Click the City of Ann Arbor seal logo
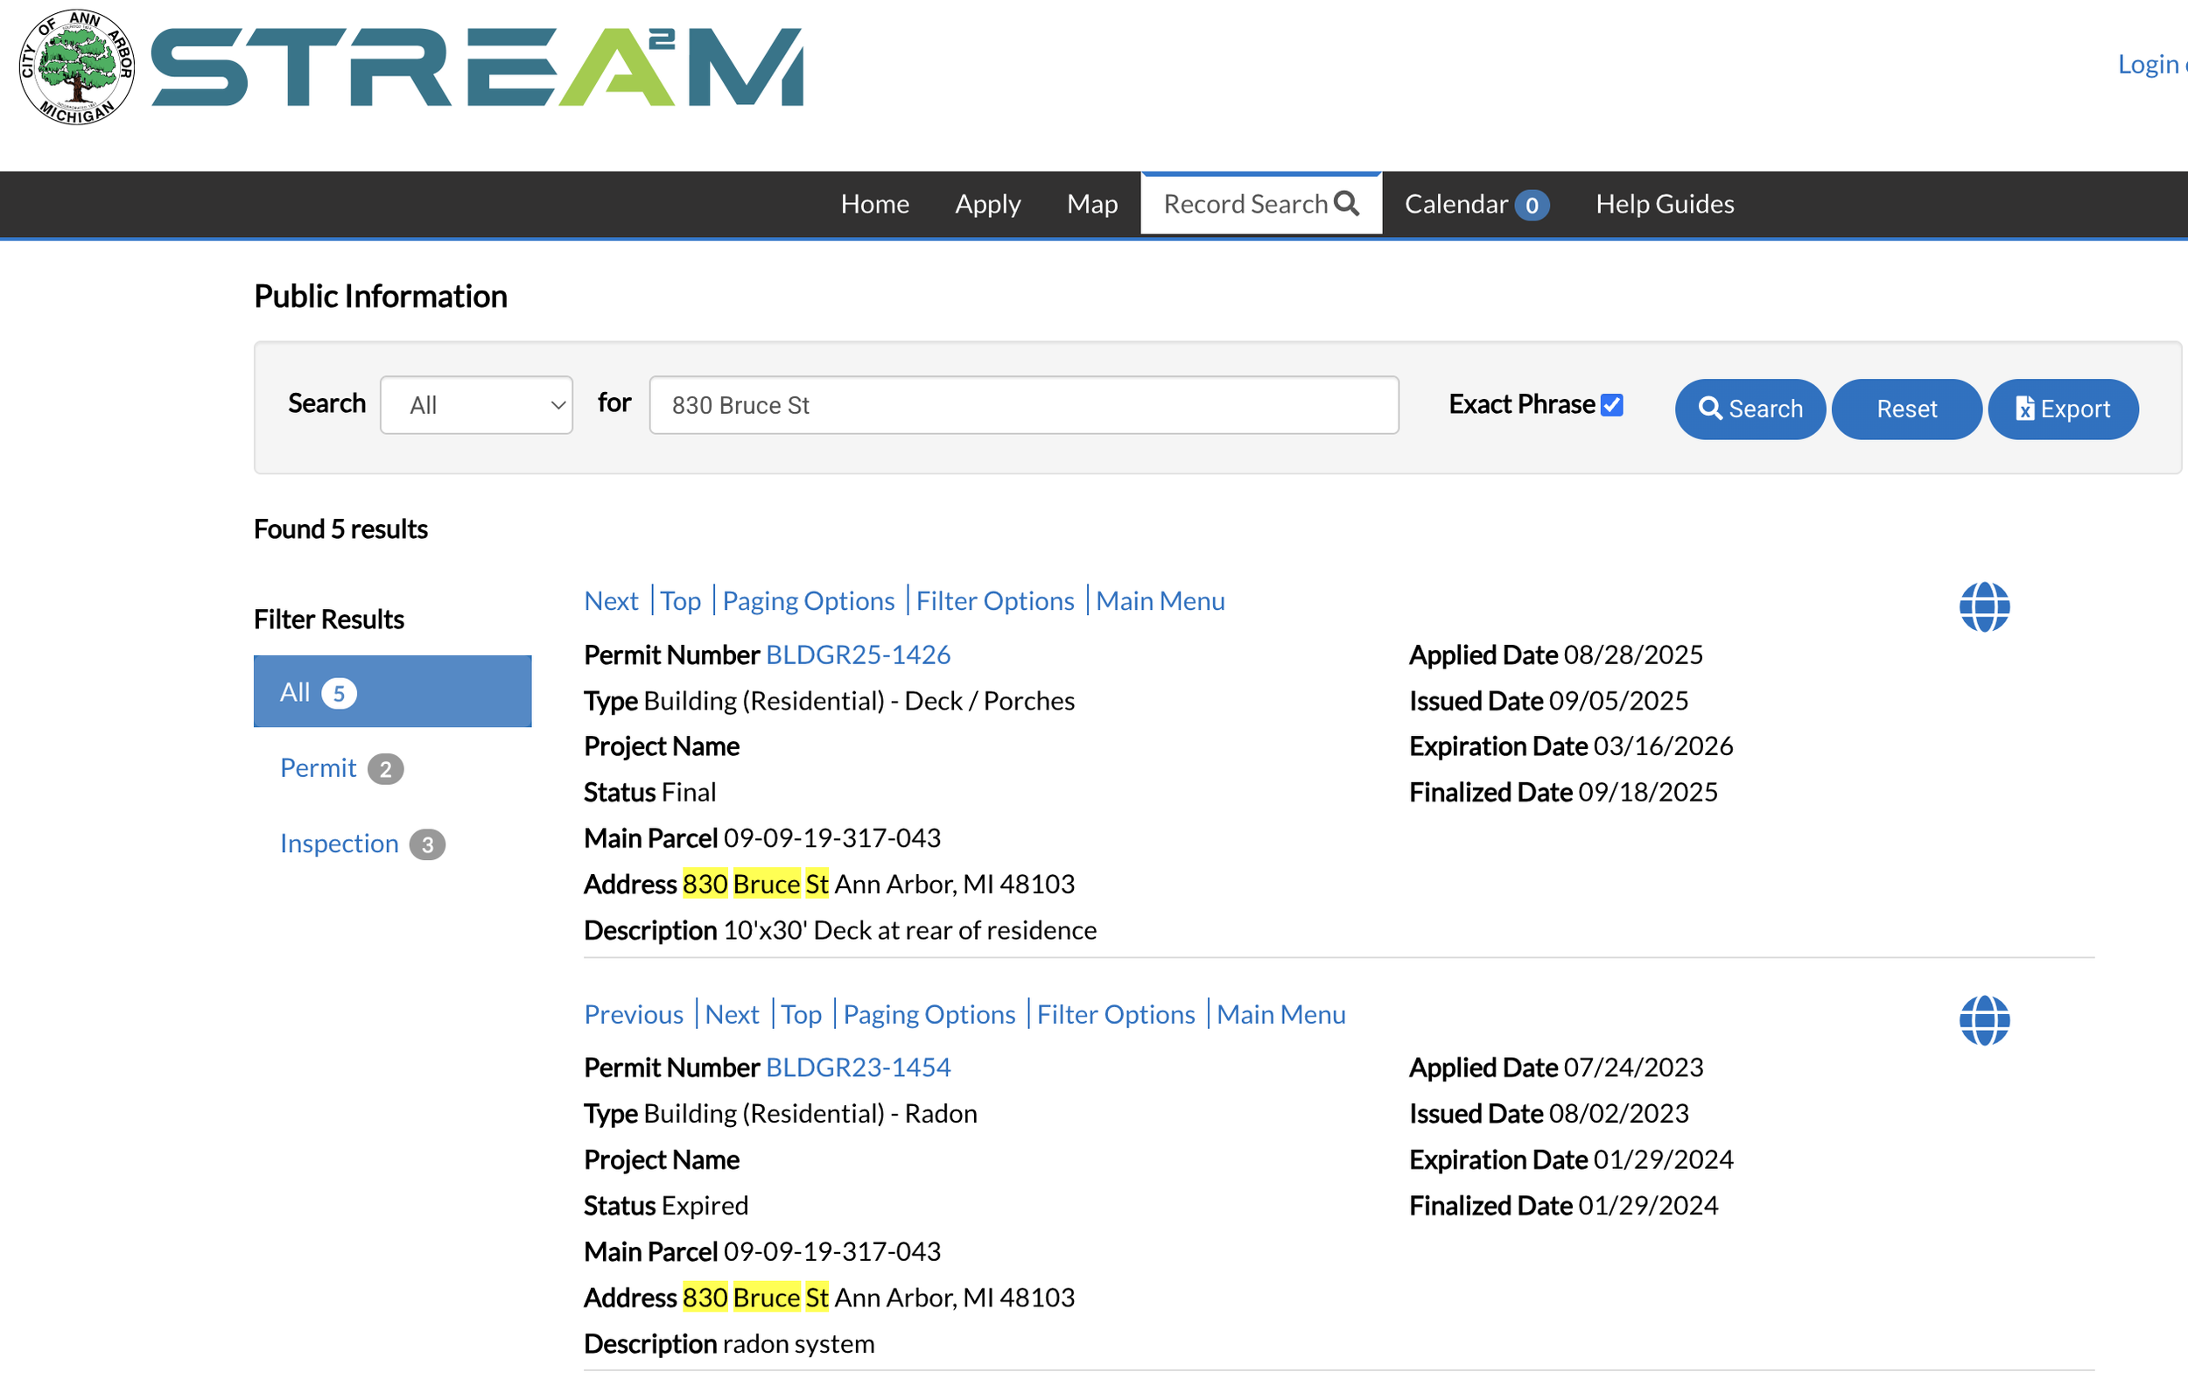The height and width of the screenshot is (1393, 2188). coord(76,67)
